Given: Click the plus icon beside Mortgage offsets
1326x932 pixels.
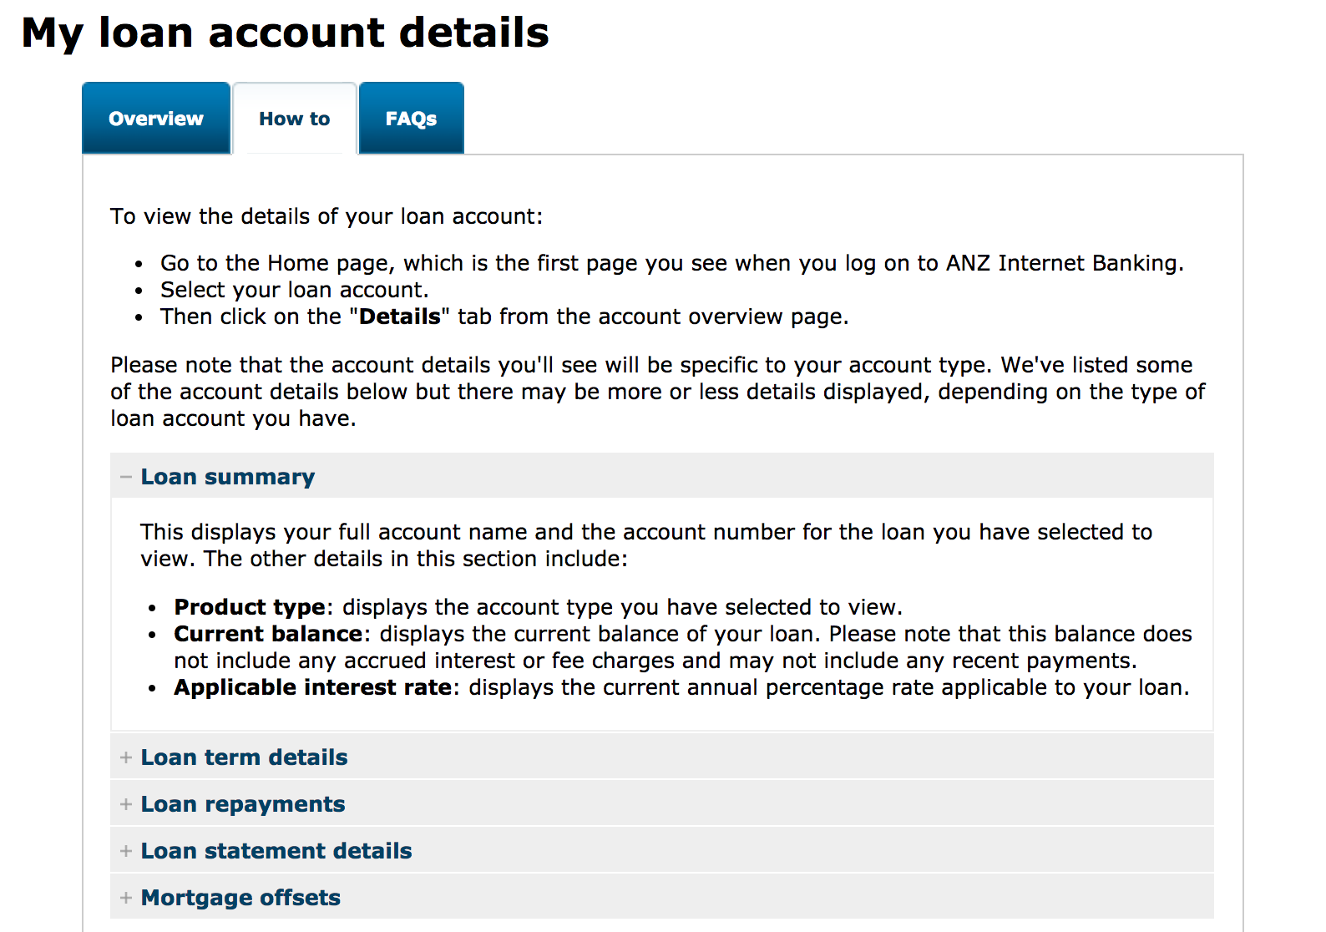Looking at the screenshot, I should point(126,898).
